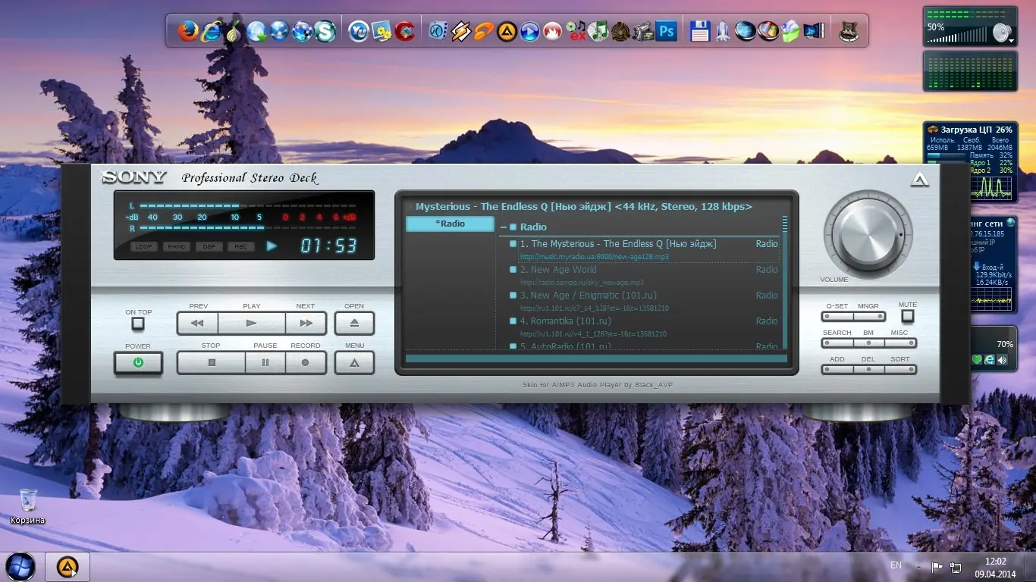
Task: Open the EN language indicator in the tray
Action: pyautogui.click(x=896, y=565)
